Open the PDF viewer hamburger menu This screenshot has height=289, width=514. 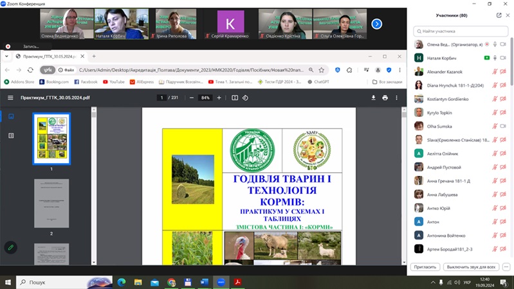(10, 98)
